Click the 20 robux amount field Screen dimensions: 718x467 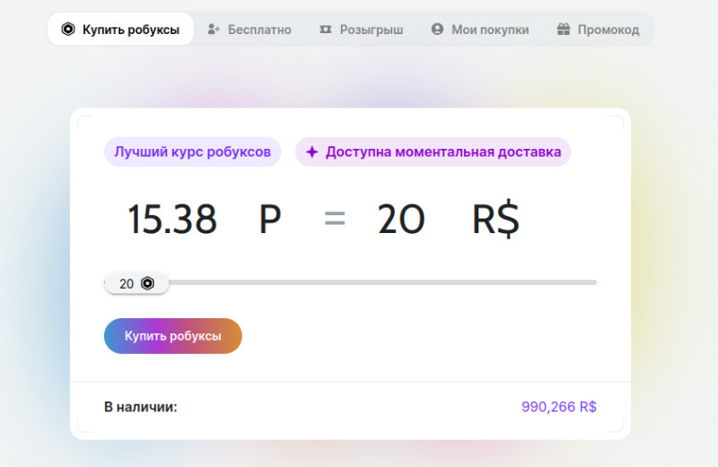(401, 219)
